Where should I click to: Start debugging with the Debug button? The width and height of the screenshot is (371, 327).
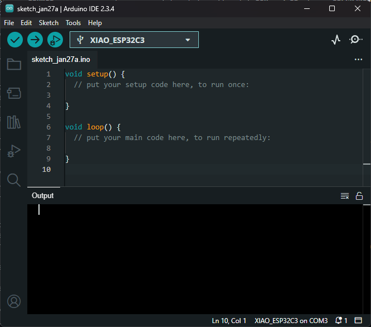(55, 40)
